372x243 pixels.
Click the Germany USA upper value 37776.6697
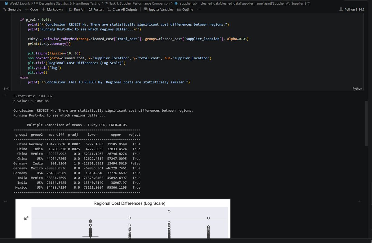[x=117, y=173]
